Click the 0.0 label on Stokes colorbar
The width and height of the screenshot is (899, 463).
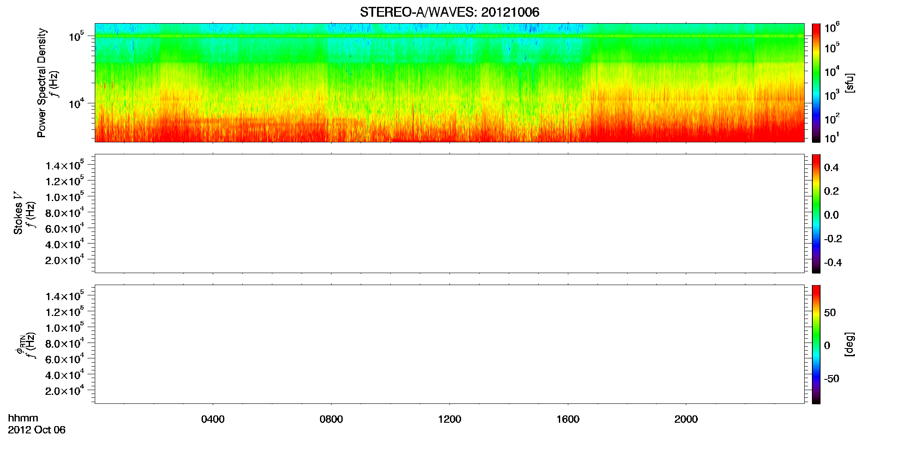(831, 215)
